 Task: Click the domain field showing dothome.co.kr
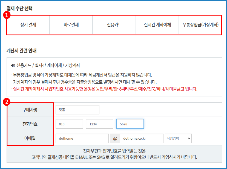(141, 138)
